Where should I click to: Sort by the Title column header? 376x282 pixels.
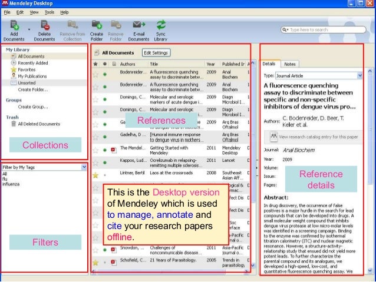click(154, 64)
